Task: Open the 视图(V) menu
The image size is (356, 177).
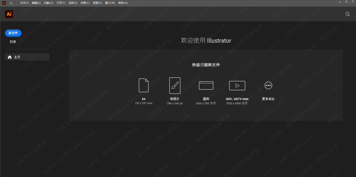Action: tap(97, 3)
